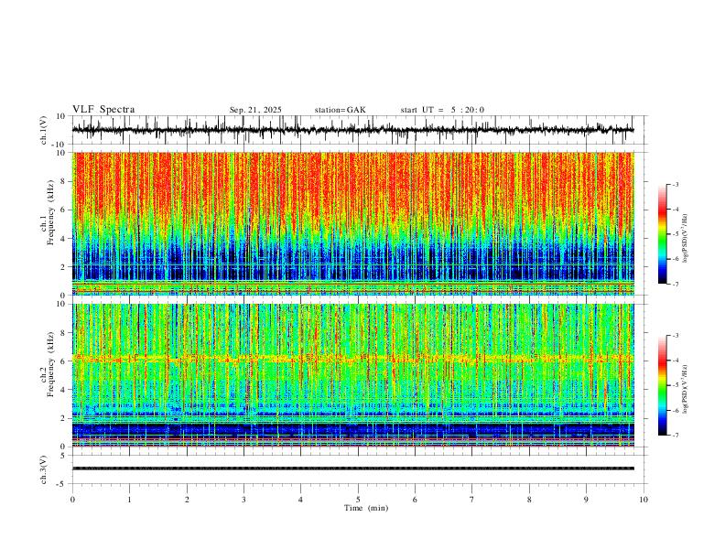Click time axis tick label "9"

(x=586, y=500)
